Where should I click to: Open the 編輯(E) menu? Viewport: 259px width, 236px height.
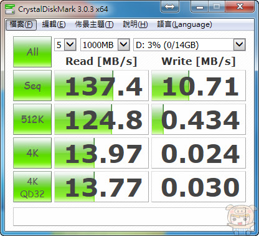(x=54, y=24)
